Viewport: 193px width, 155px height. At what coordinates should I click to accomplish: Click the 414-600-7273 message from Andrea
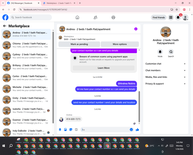pos(73,119)
